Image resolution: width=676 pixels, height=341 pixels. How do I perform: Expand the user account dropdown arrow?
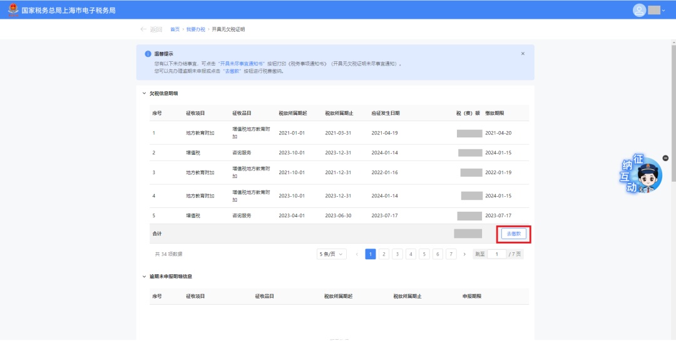pos(663,11)
